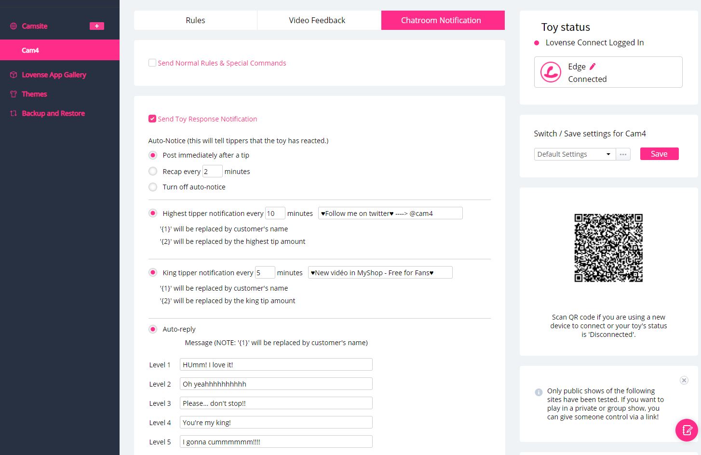Image resolution: width=701 pixels, height=455 pixels.
Task: Close the public shows info notice
Action: pos(684,380)
